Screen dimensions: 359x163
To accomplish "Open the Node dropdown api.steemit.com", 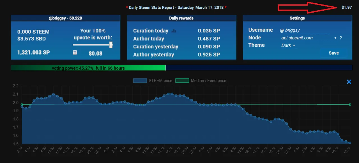I will point(309,38).
